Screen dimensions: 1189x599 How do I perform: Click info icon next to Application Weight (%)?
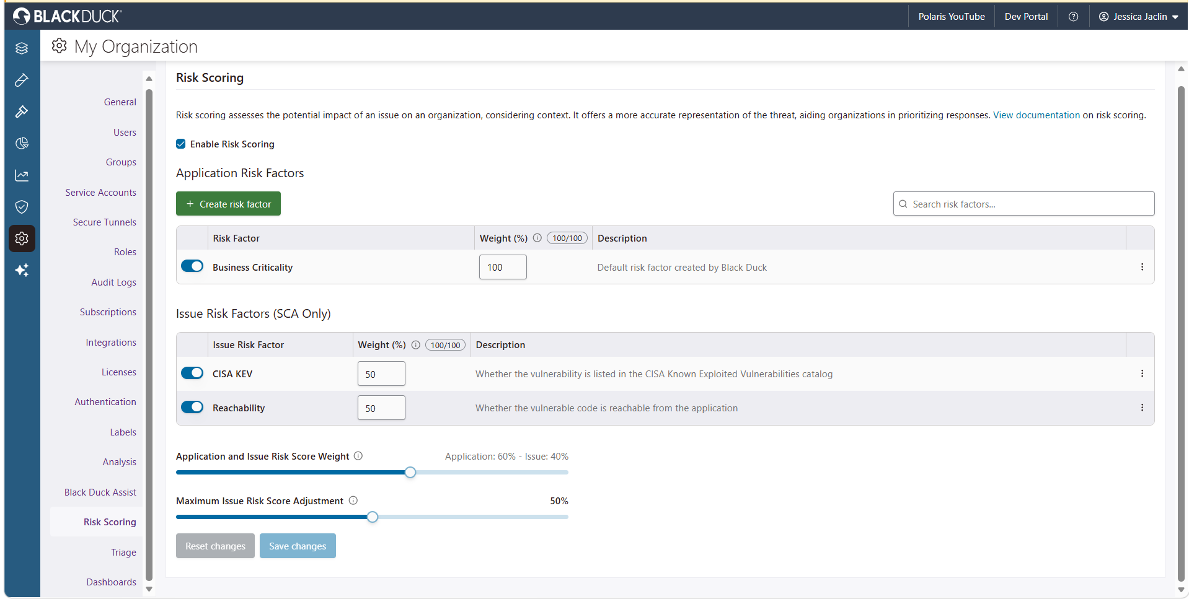point(537,238)
